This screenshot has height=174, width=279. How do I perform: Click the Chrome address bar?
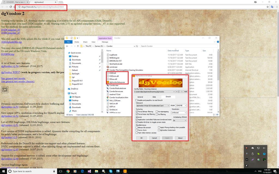point(142,7)
